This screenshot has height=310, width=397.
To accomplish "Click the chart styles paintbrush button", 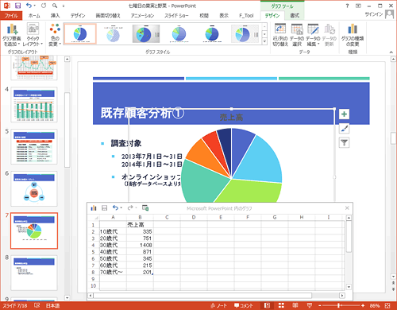I will (x=344, y=129).
